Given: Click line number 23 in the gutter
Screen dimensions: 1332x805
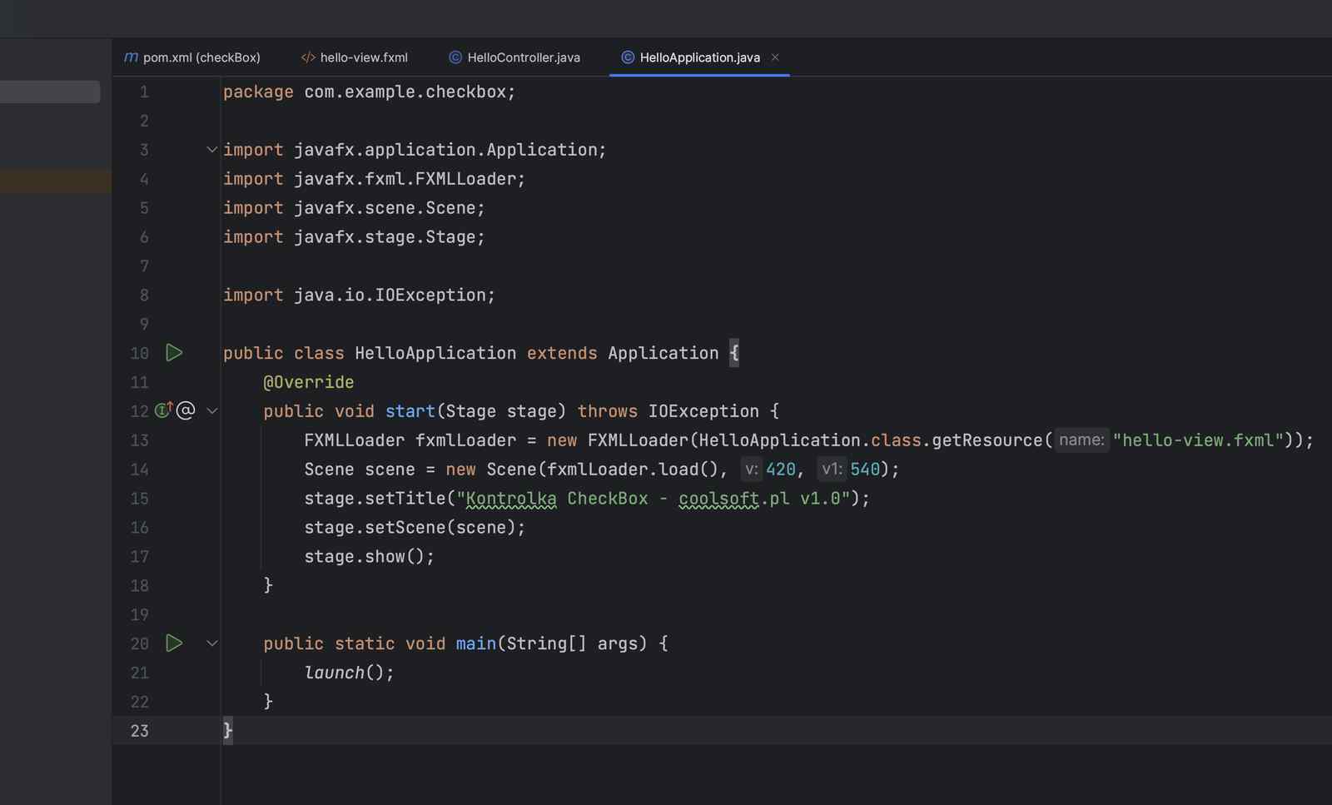Looking at the screenshot, I should pos(139,731).
